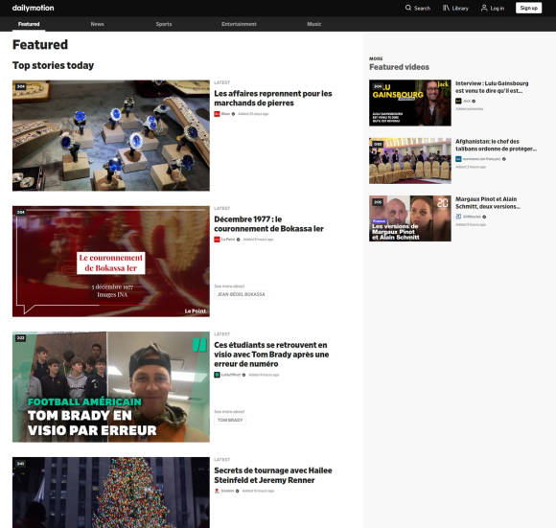The image size is (556, 528).
Task: Open the Bokassa Ier coronation thumbnail
Action: (111, 262)
